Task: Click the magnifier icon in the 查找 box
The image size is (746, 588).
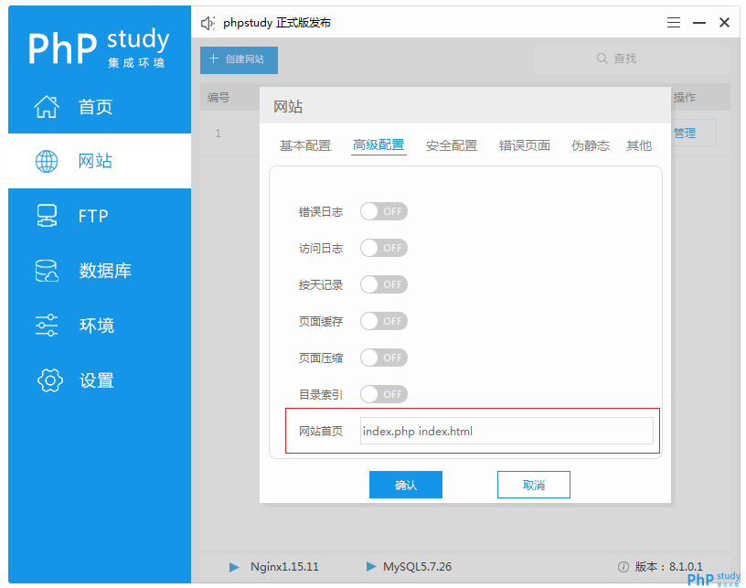Action: [x=602, y=59]
